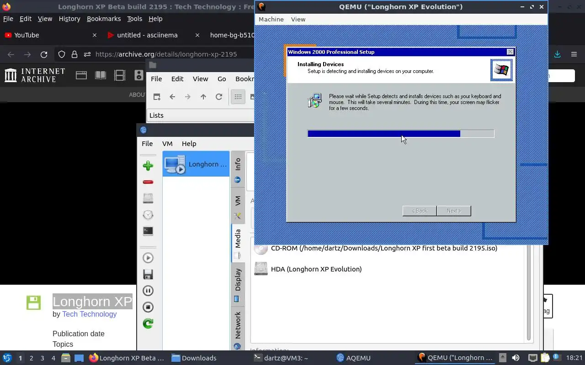This screenshot has height=365, width=585.
Task: Save VM state with floppy icon in AQEMU
Action: (x=148, y=274)
